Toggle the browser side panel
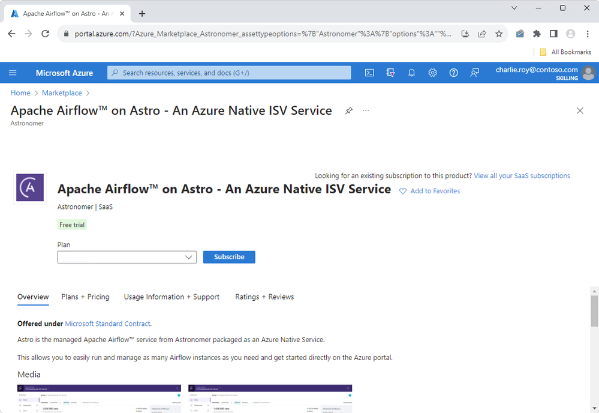The height and width of the screenshot is (413, 599). 553,34
